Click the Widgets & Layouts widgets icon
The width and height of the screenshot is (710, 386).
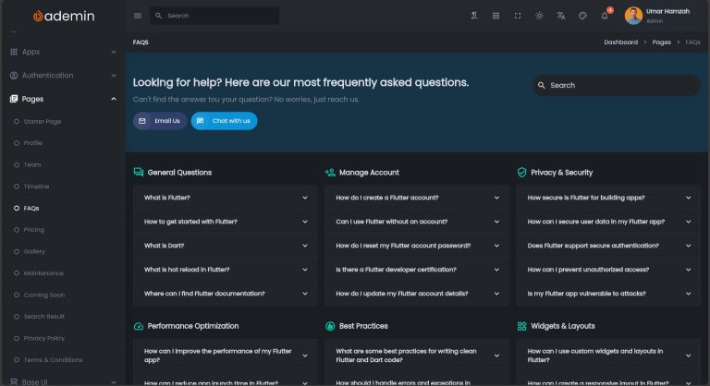(x=521, y=326)
